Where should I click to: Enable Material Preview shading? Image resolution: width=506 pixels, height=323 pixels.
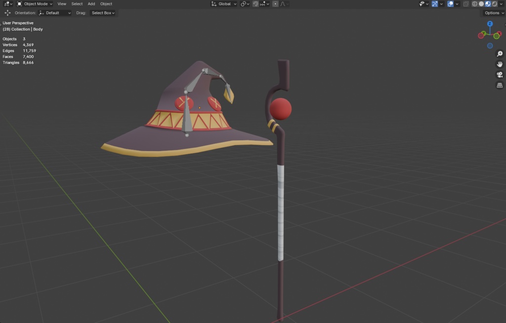[487, 4]
